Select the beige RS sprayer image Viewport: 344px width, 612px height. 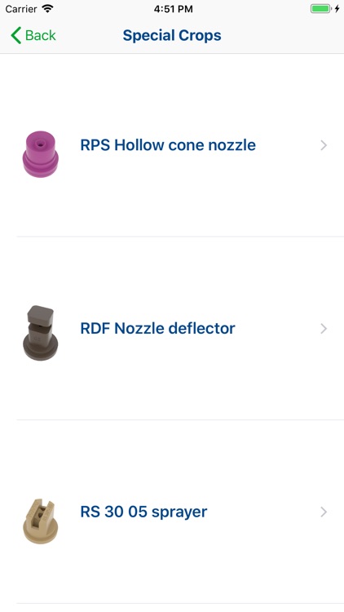tap(41, 521)
